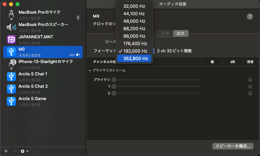
Task: Click the スピーカーを構成... button
Action: [x=233, y=146]
